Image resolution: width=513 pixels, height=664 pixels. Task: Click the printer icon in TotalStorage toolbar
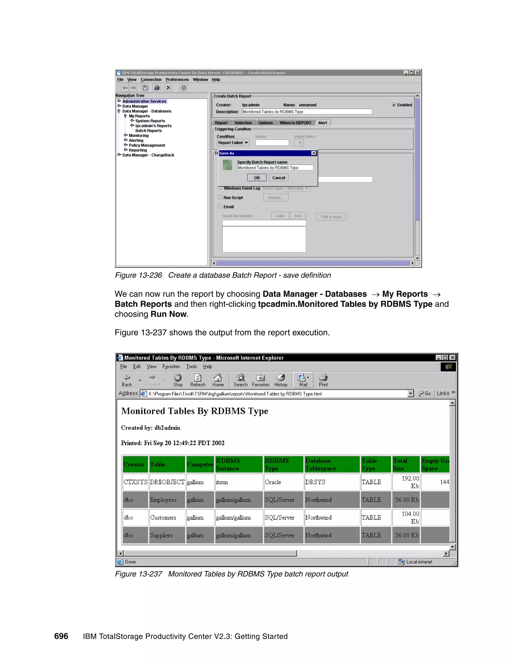(157, 88)
